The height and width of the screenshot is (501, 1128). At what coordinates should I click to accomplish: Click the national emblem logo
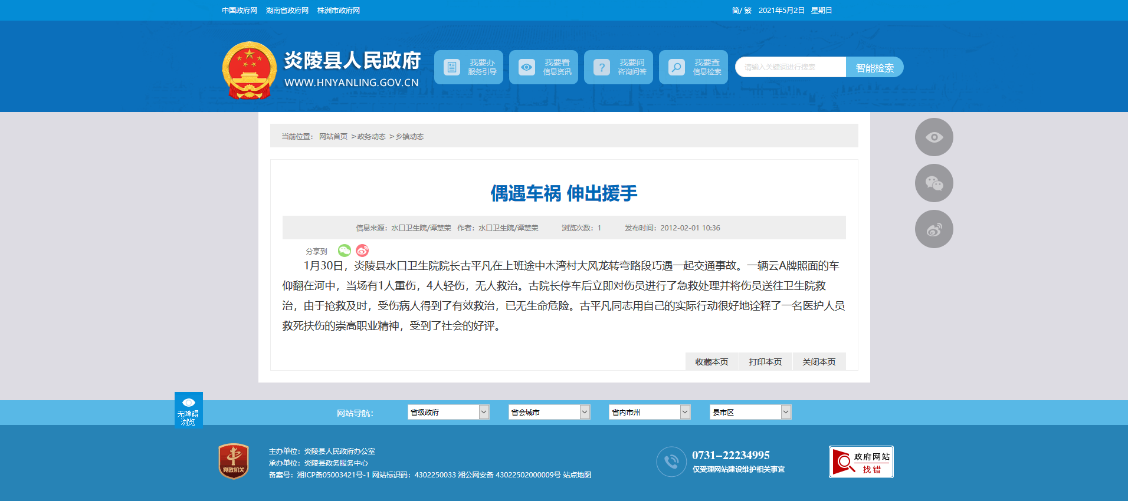[250, 70]
